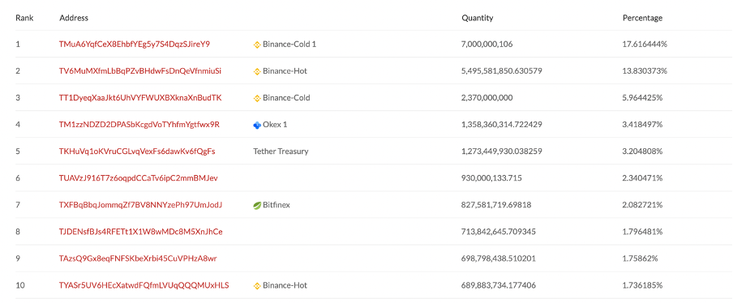Open the rank 6 address starting with TUAVzJ916
The height and width of the screenshot is (303, 733).
click(139, 178)
